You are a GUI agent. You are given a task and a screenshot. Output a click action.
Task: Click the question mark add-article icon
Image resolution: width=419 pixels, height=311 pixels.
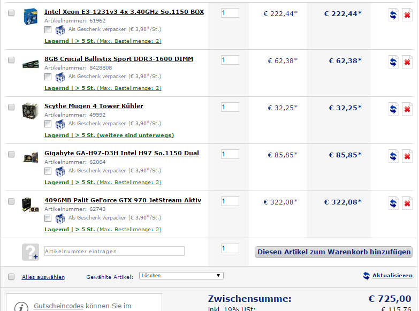click(x=31, y=252)
